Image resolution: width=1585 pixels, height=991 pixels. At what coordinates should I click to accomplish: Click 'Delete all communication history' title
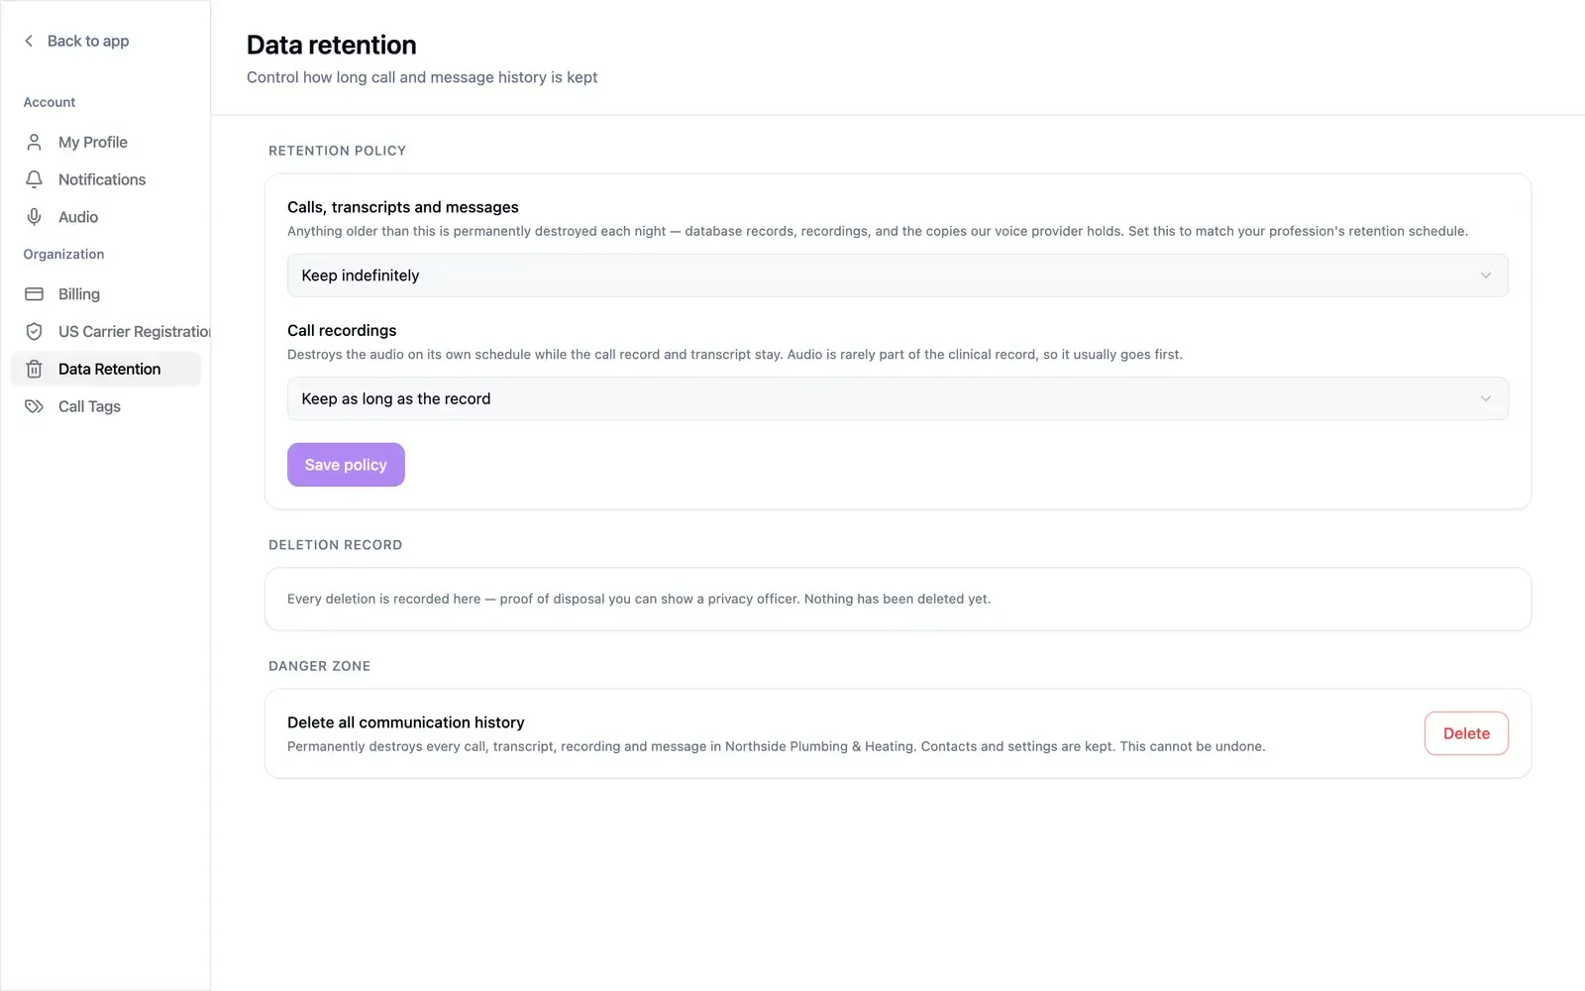[406, 722]
